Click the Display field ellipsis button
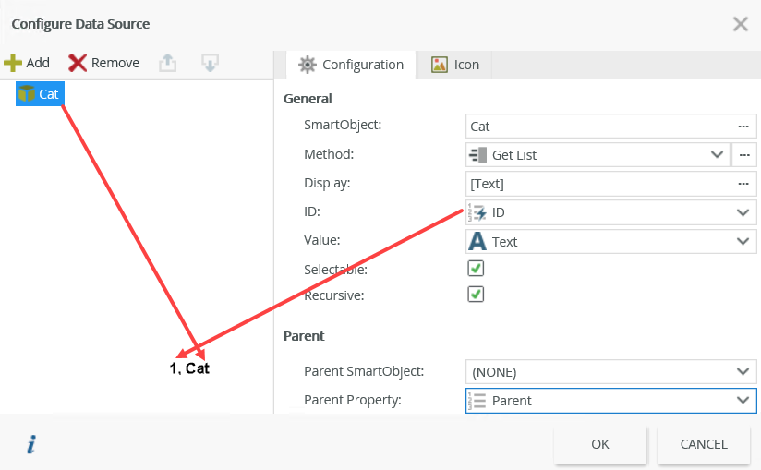Viewport: 761px width, 470px height. (x=743, y=183)
